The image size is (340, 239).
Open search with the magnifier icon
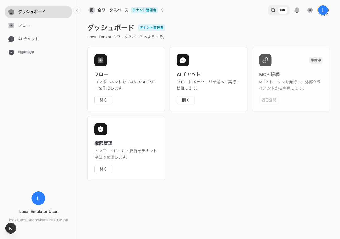pyautogui.click(x=273, y=10)
